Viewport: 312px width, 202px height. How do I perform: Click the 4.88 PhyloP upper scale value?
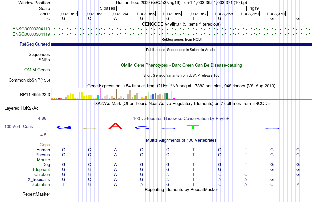pos(42,118)
